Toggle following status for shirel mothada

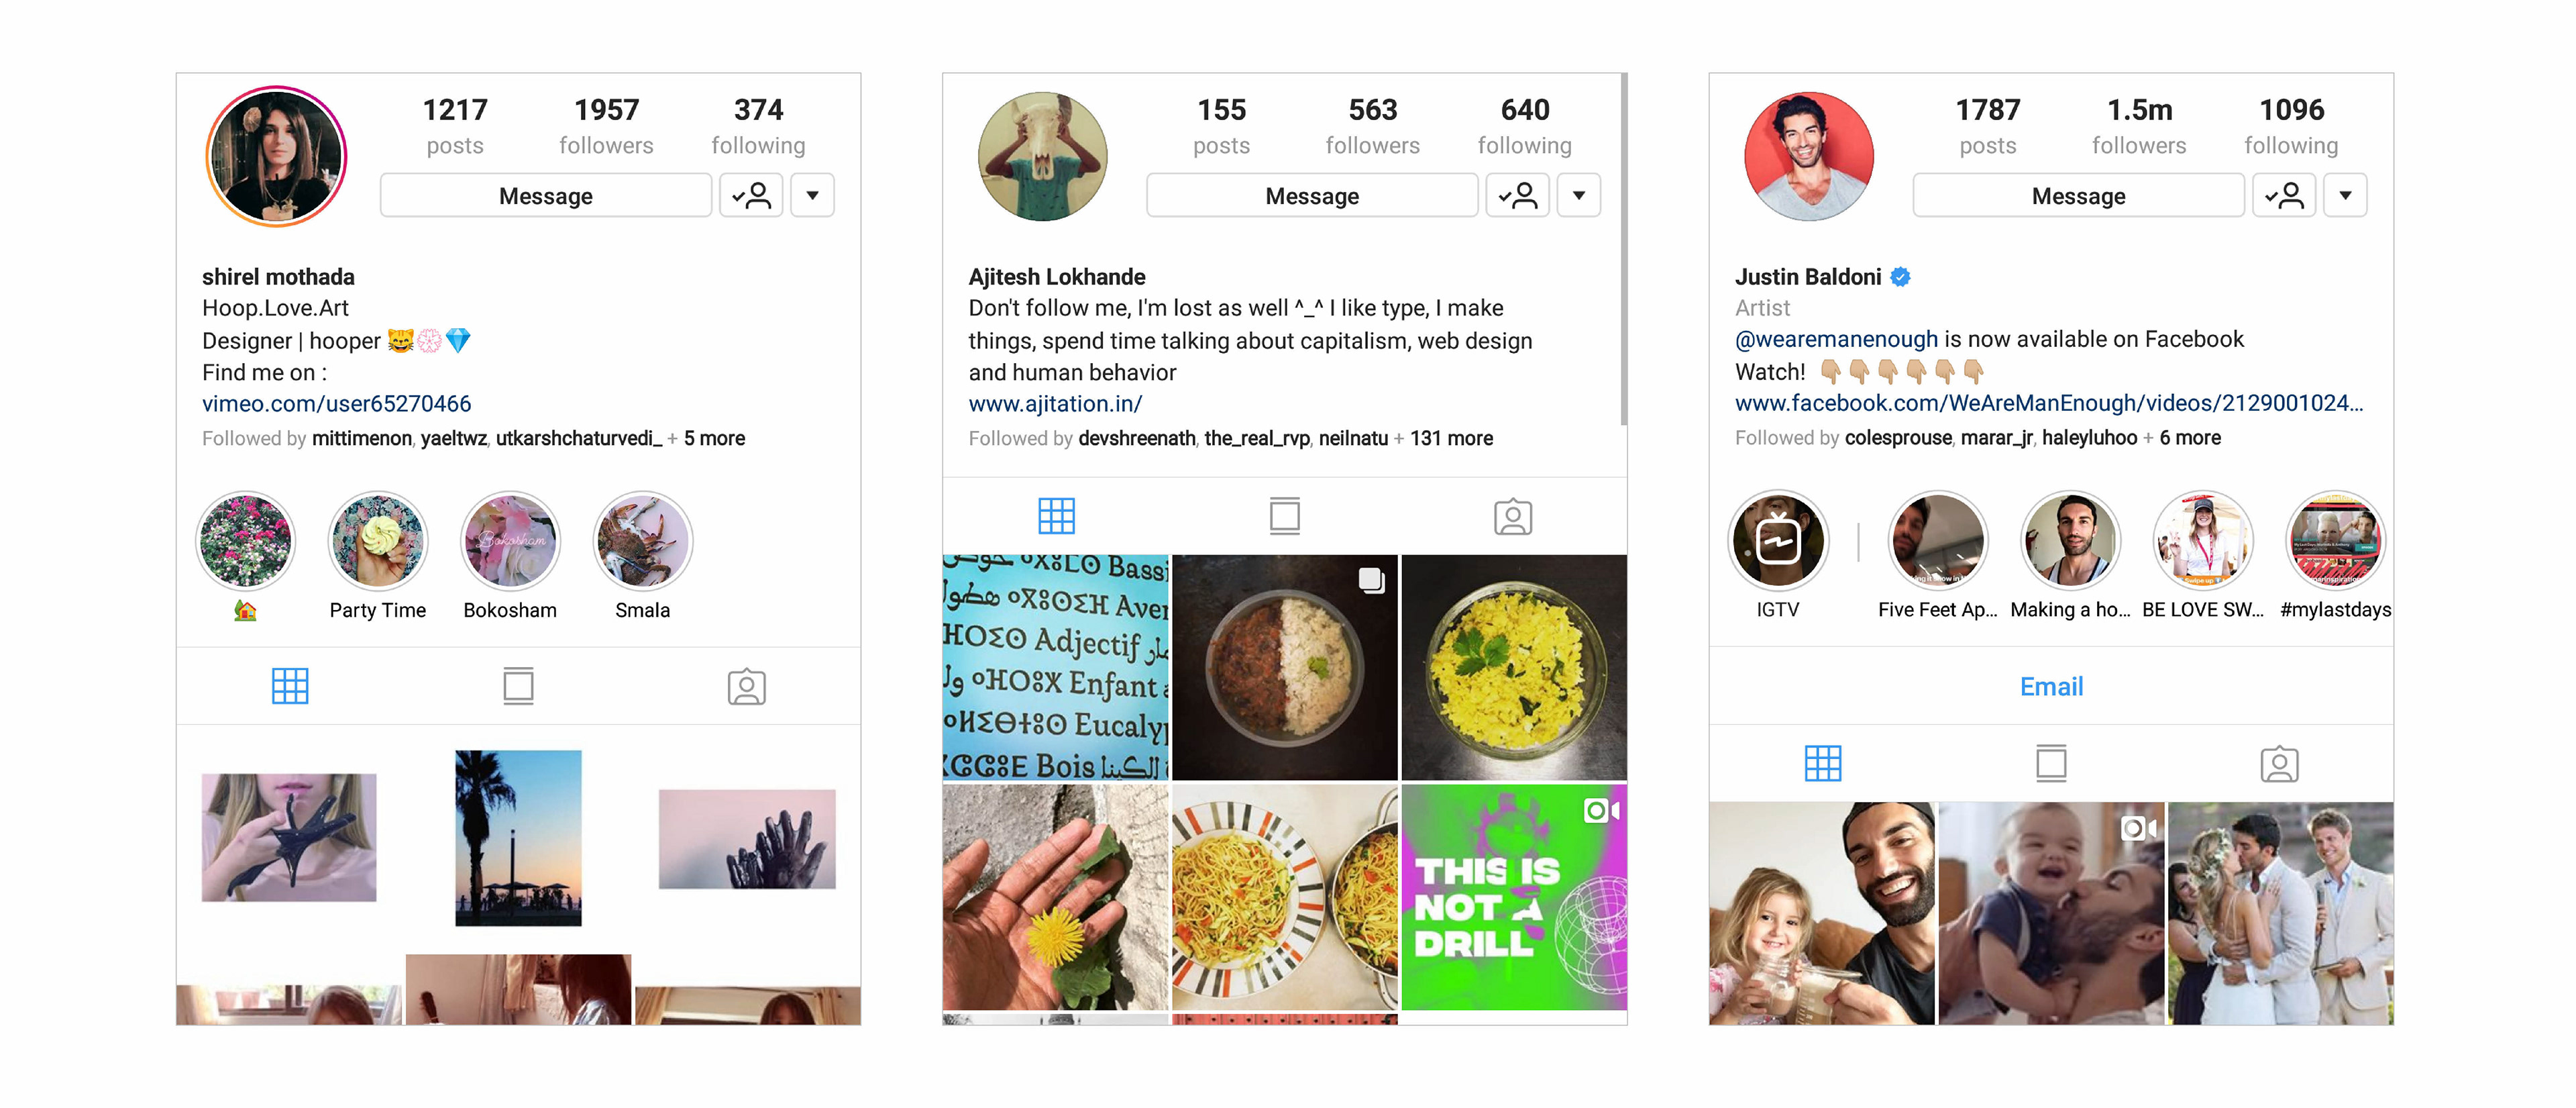751,195
